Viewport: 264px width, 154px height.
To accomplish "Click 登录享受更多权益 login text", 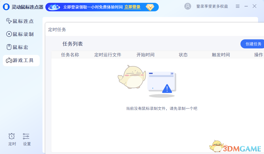I will [x=212, y=7].
